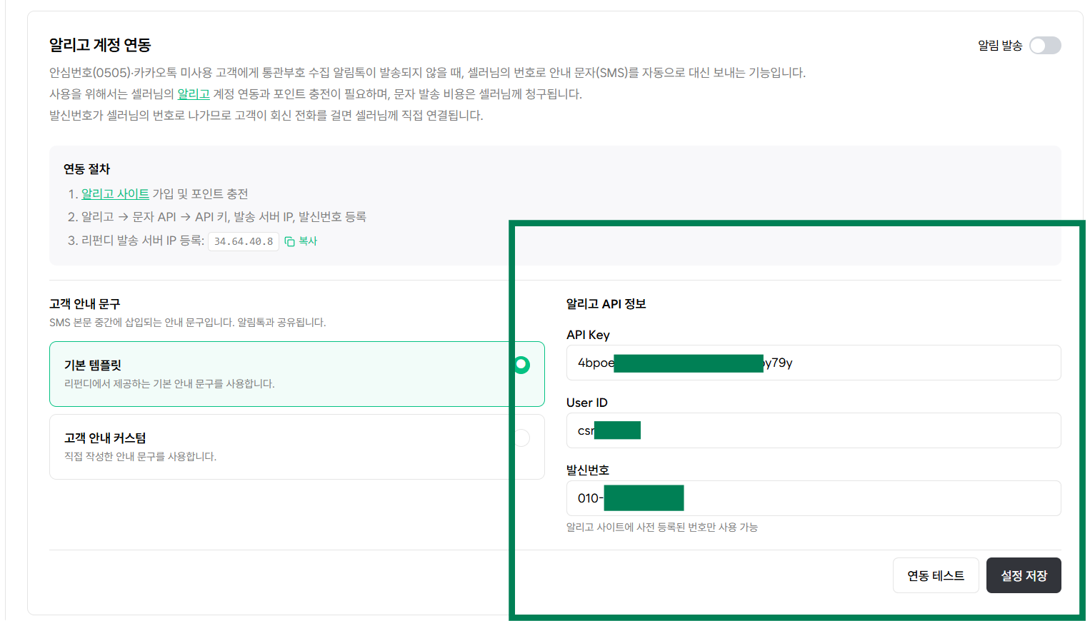Save settings with the 설정 저장 button

click(1024, 575)
